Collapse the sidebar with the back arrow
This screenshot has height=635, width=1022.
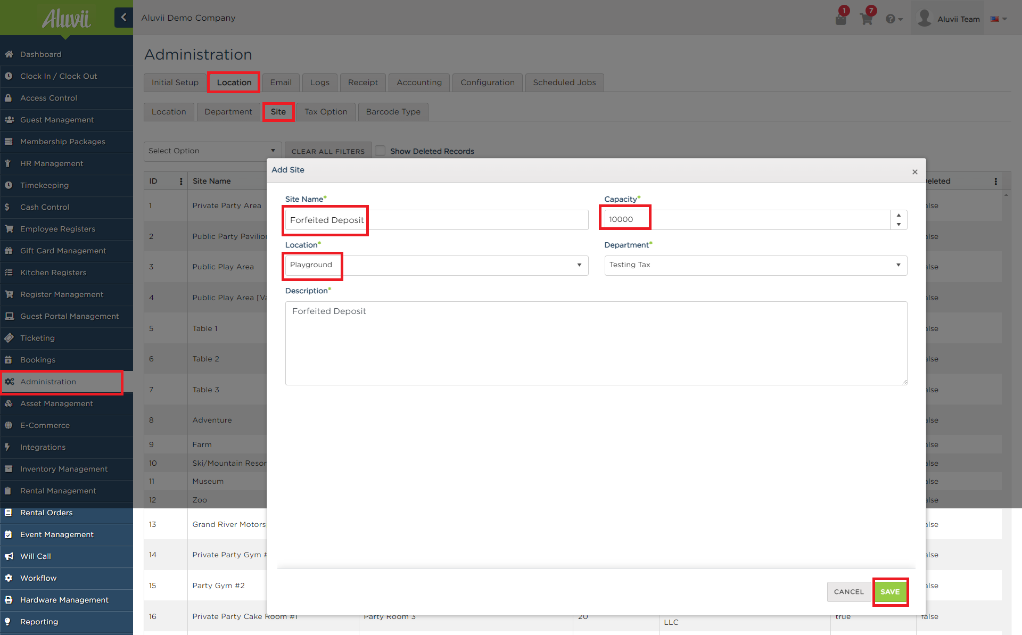[x=123, y=17]
